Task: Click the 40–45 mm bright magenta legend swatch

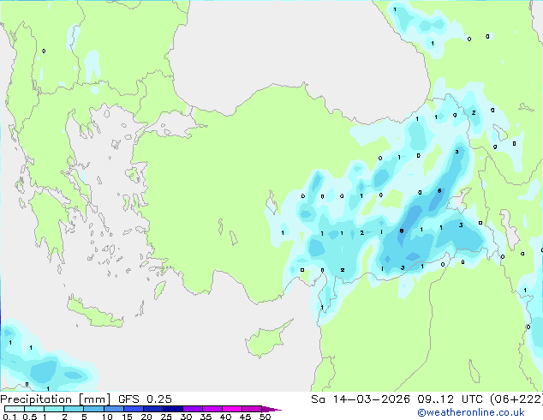Action: point(232,409)
